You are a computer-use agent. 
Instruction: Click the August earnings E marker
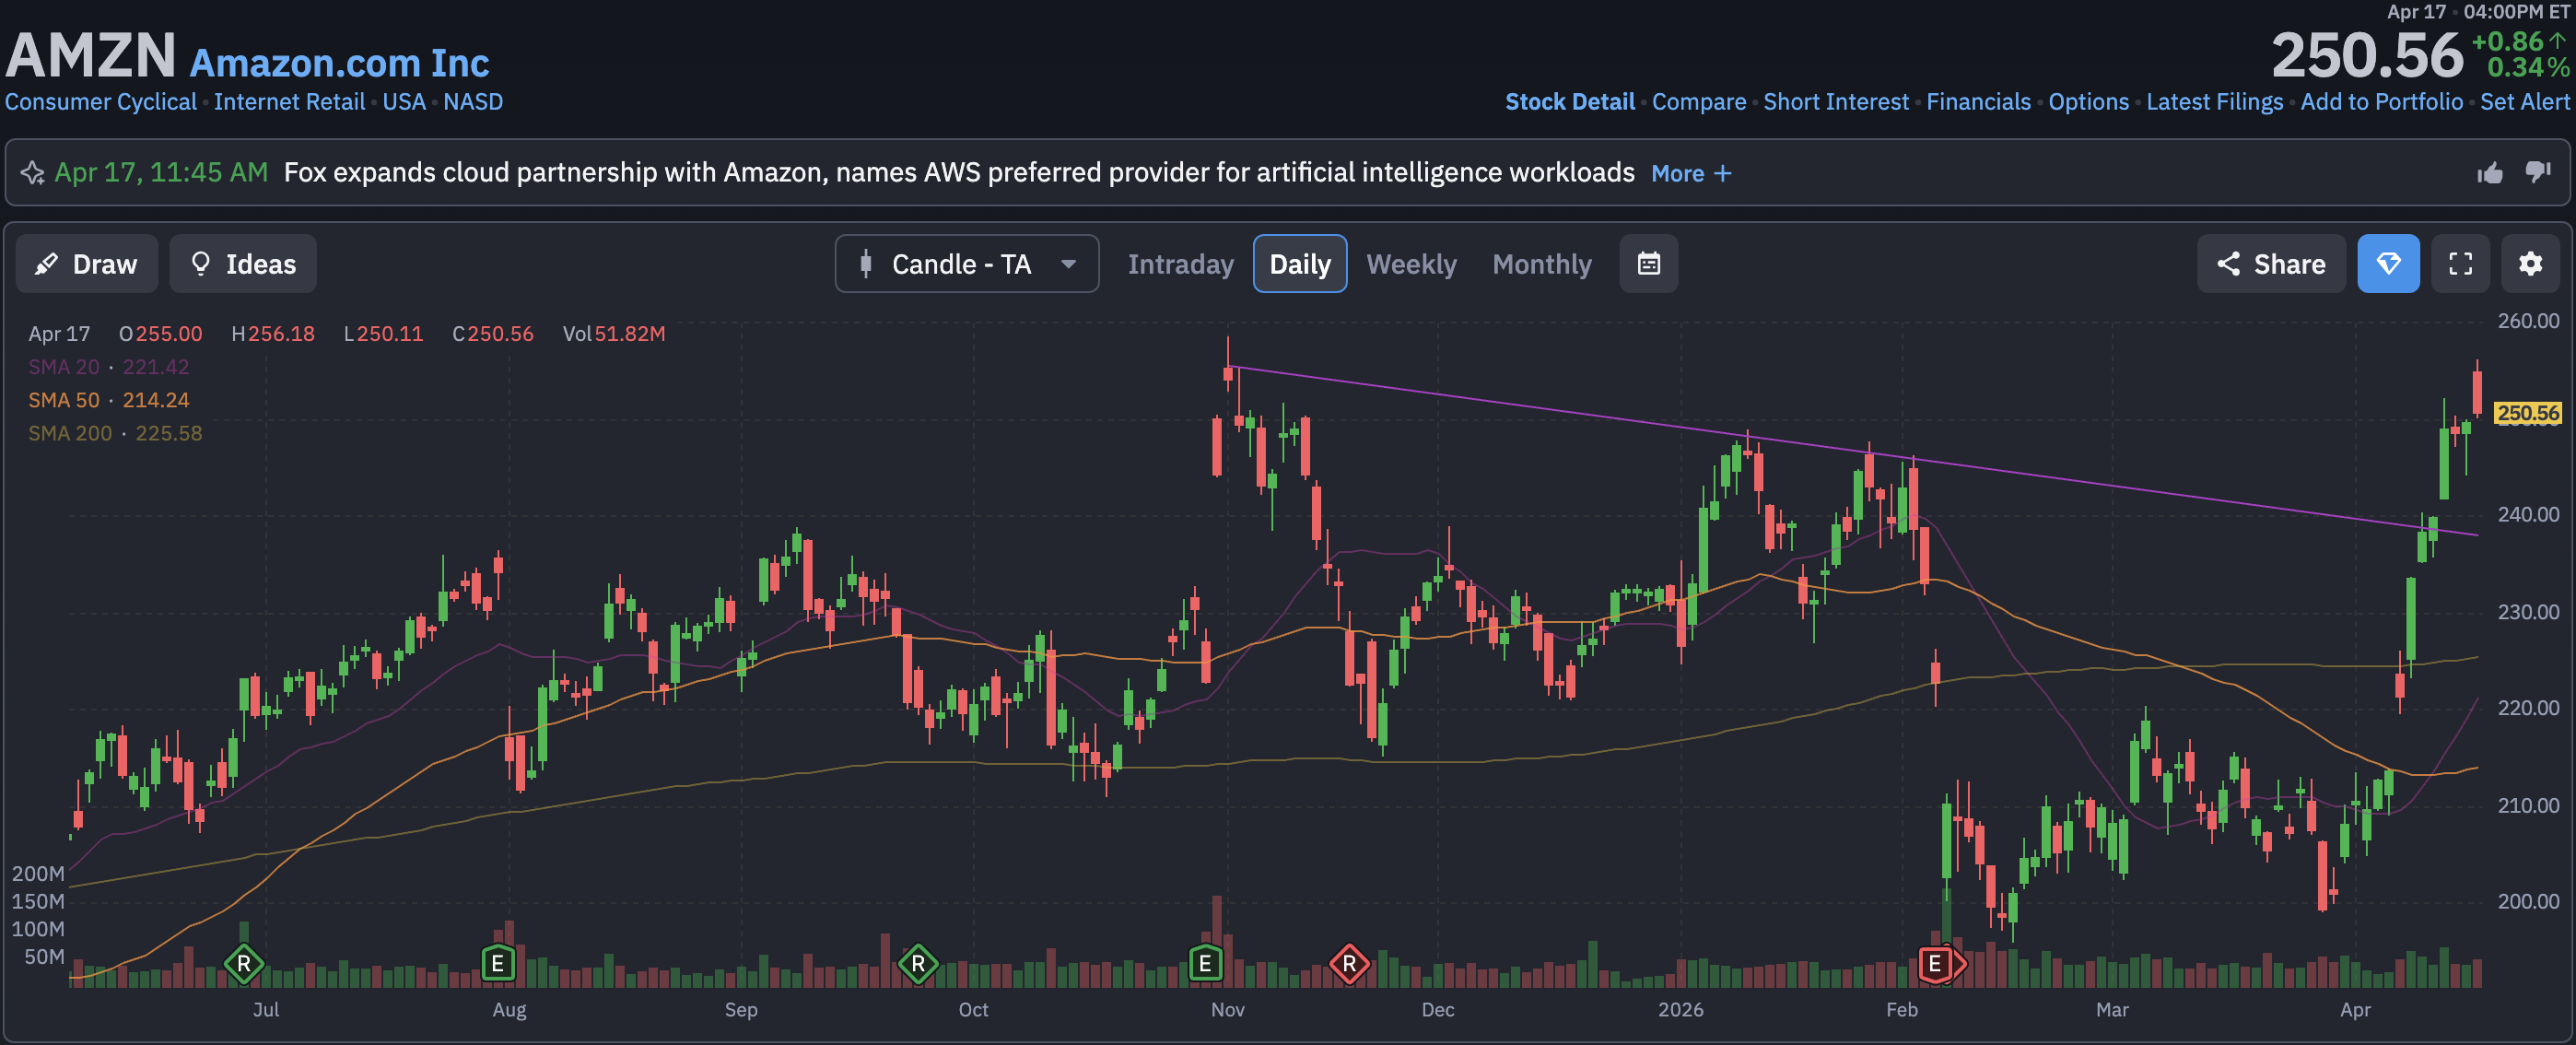pyautogui.click(x=497, y=964)
